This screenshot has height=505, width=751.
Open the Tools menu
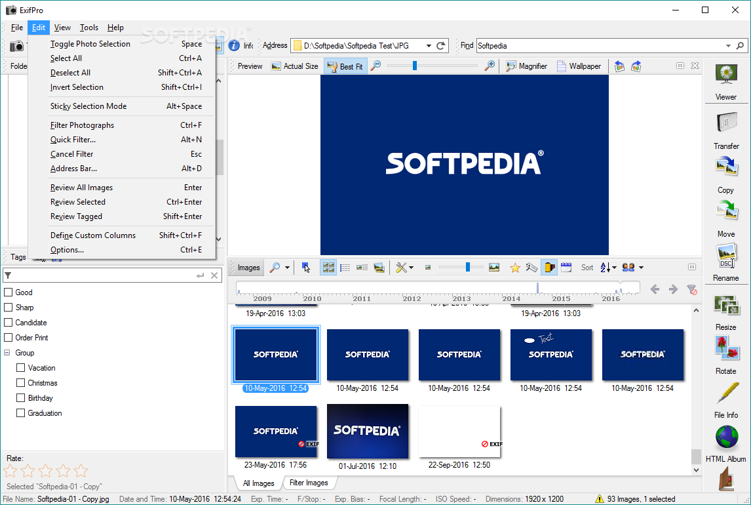click(88, 28)
